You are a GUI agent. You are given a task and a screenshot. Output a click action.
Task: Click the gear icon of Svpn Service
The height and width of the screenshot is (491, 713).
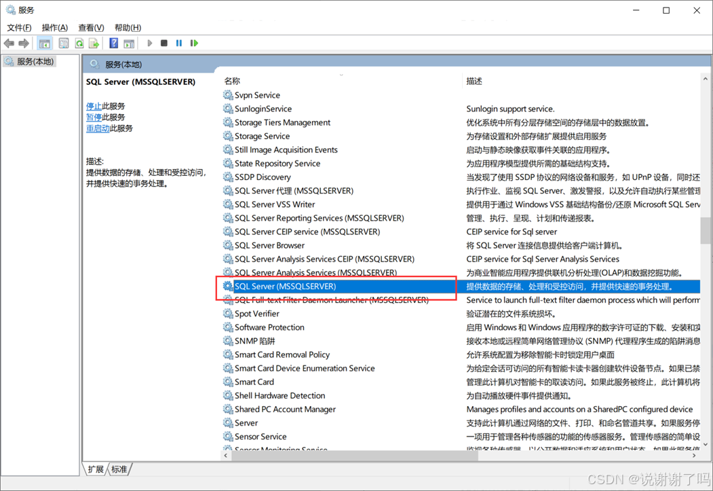[228, 95]
